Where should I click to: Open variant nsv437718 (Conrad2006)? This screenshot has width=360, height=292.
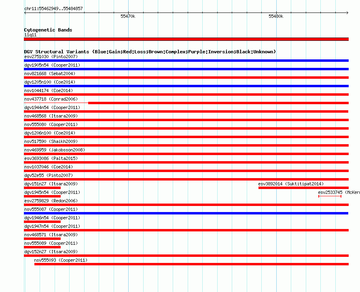click(51, 99)
